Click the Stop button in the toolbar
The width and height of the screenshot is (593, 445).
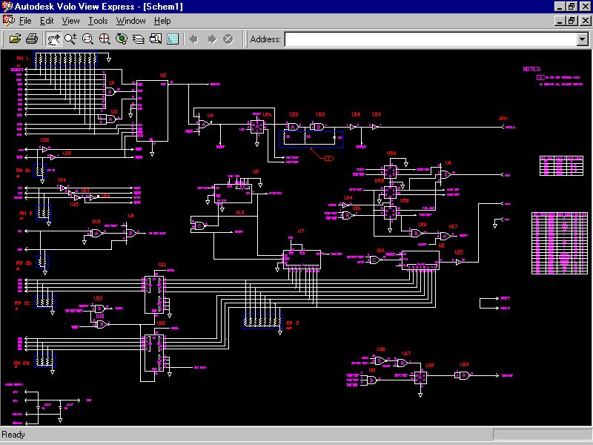[x=228, y=39]
